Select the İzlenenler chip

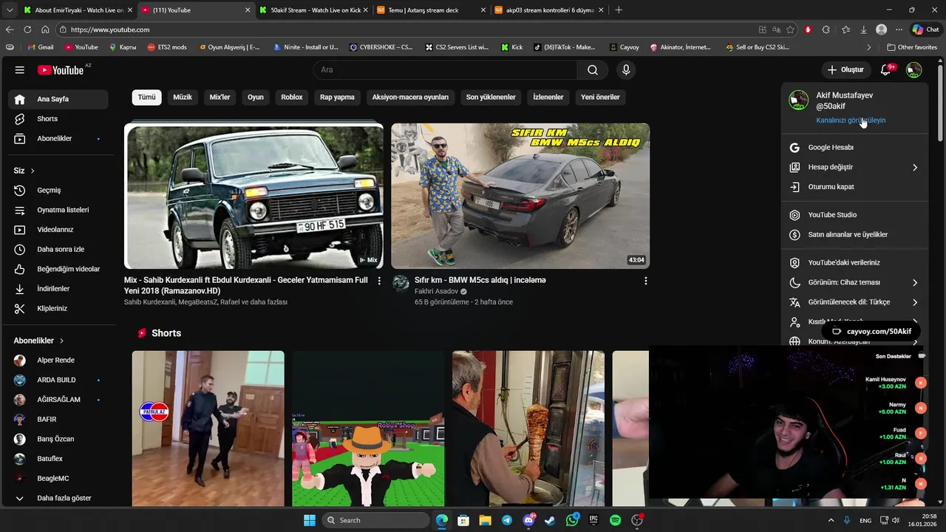(548, 97)
